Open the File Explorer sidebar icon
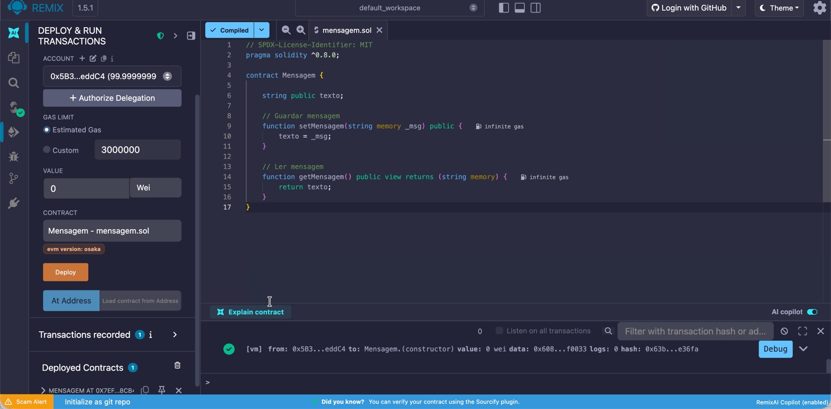Screen dimensions: 831x409 [14, 58]
